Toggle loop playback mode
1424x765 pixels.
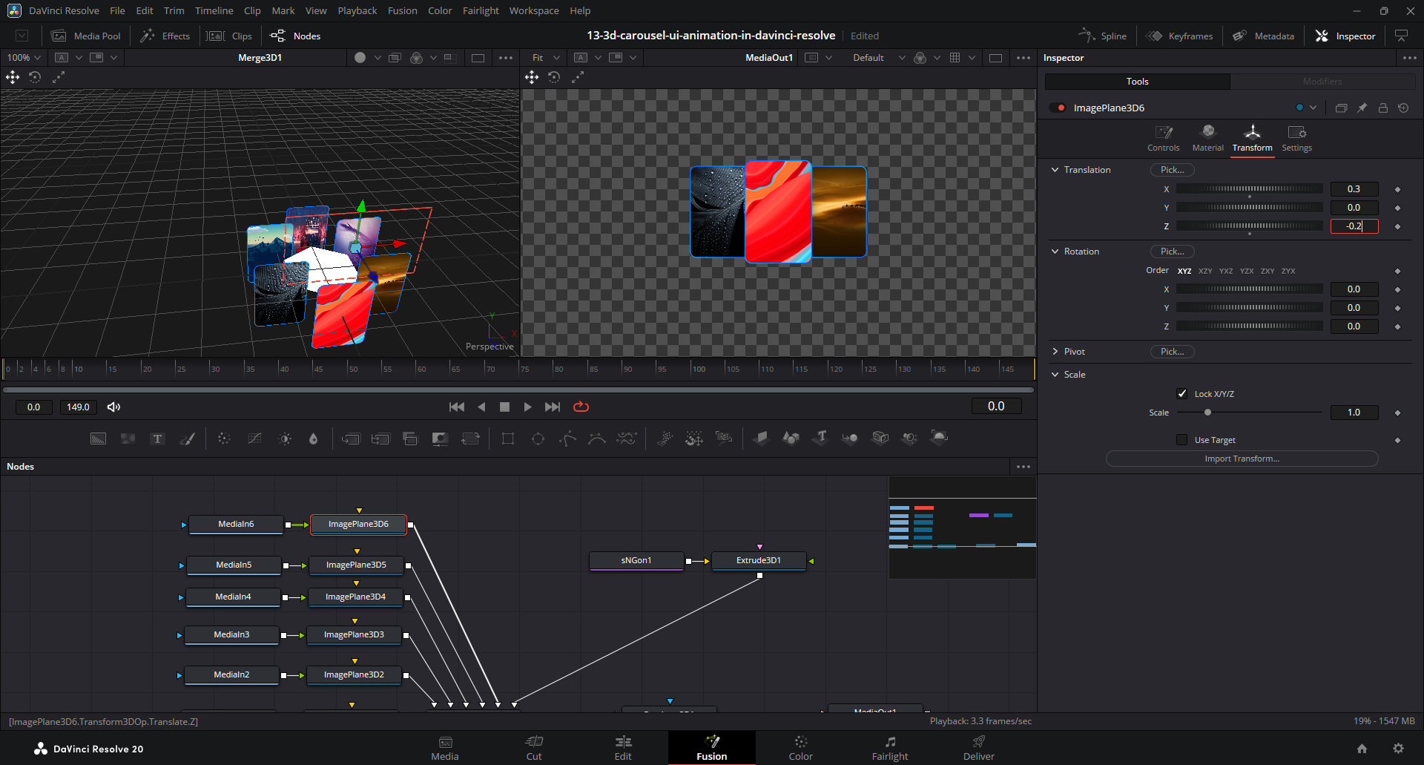point(581,407)
